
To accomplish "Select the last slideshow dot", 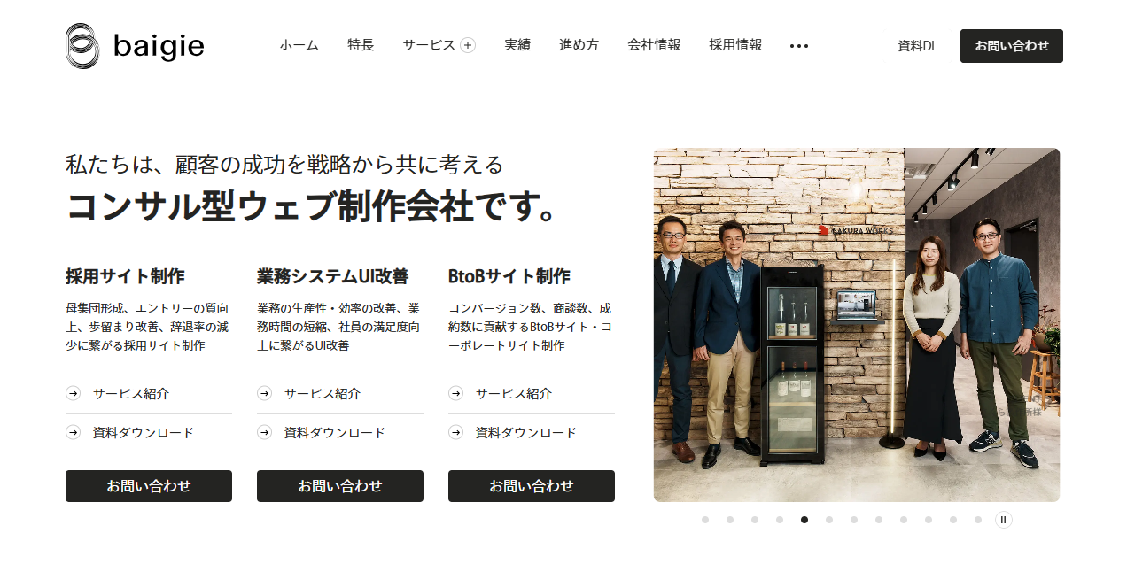I will 978,520.
